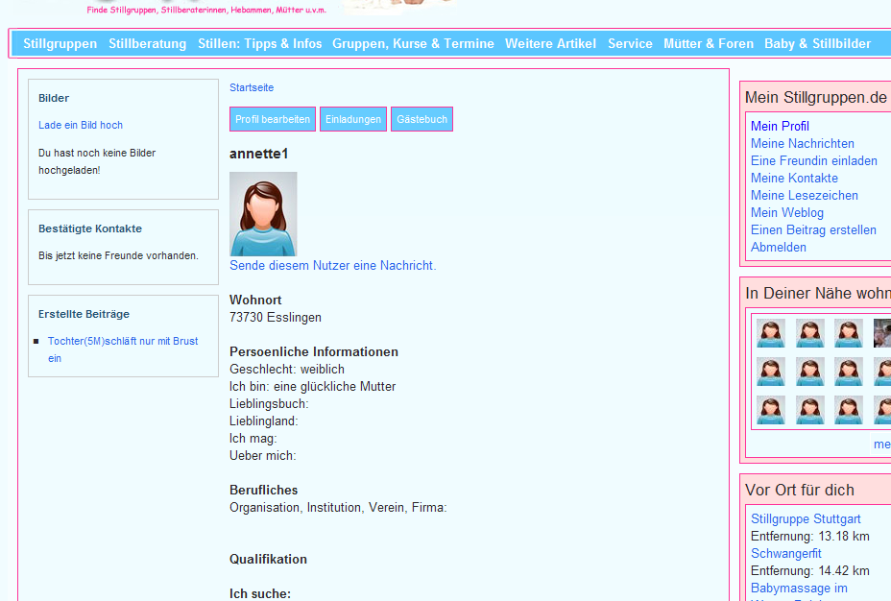Click the Startseite breadcrumb link
The height and width of the screenshot is (601, 891).
251,87
